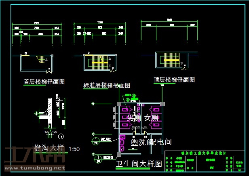Pick the yellow stair treads in first-floor plan
Viewport: 249px width, 176px height.
(x=40, y=59)
